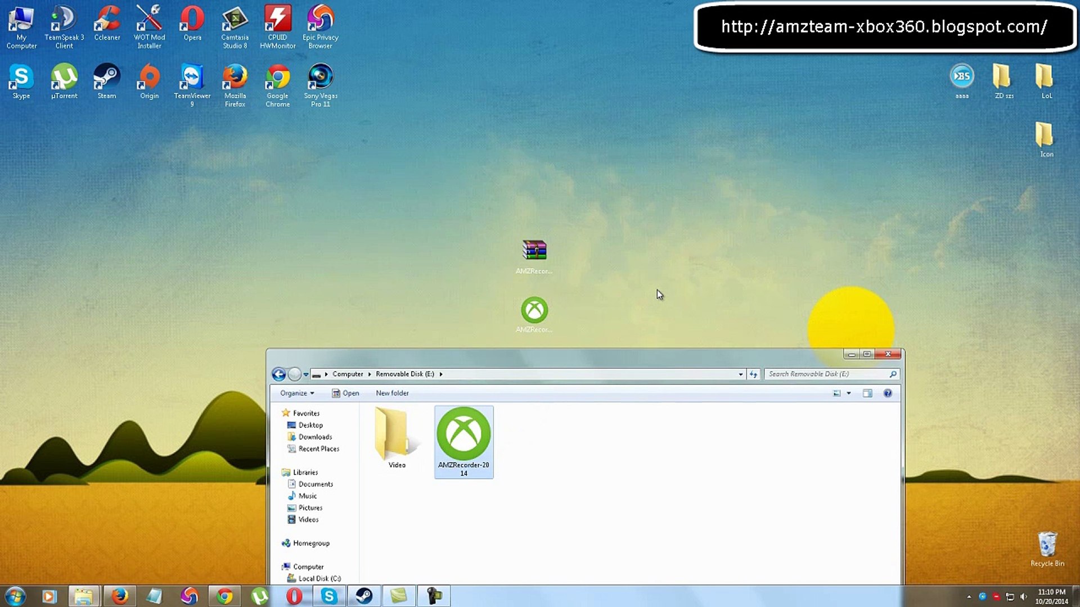
Task: Open AMZRecorder-2014 inside Removable Disk window
Action: [463, 441]
